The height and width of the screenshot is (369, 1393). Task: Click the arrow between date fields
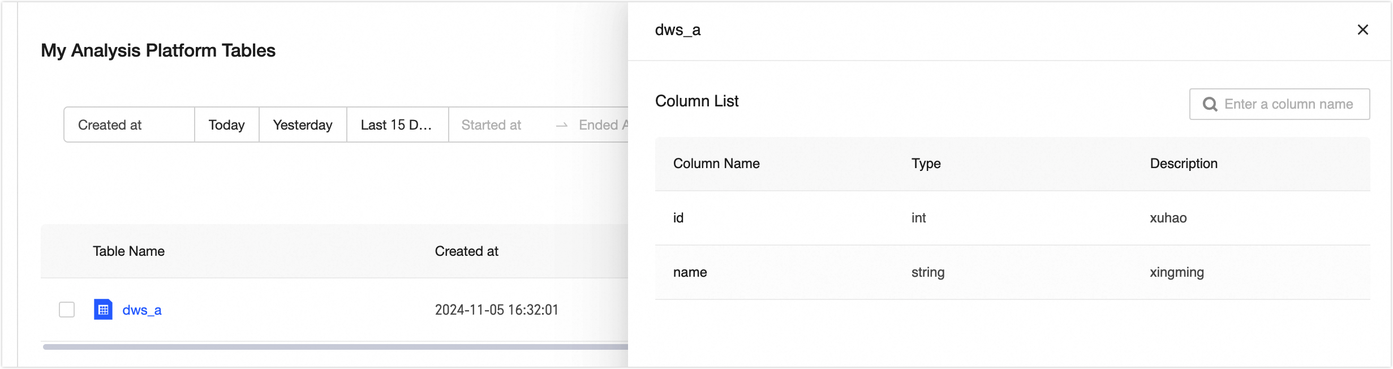561,125
